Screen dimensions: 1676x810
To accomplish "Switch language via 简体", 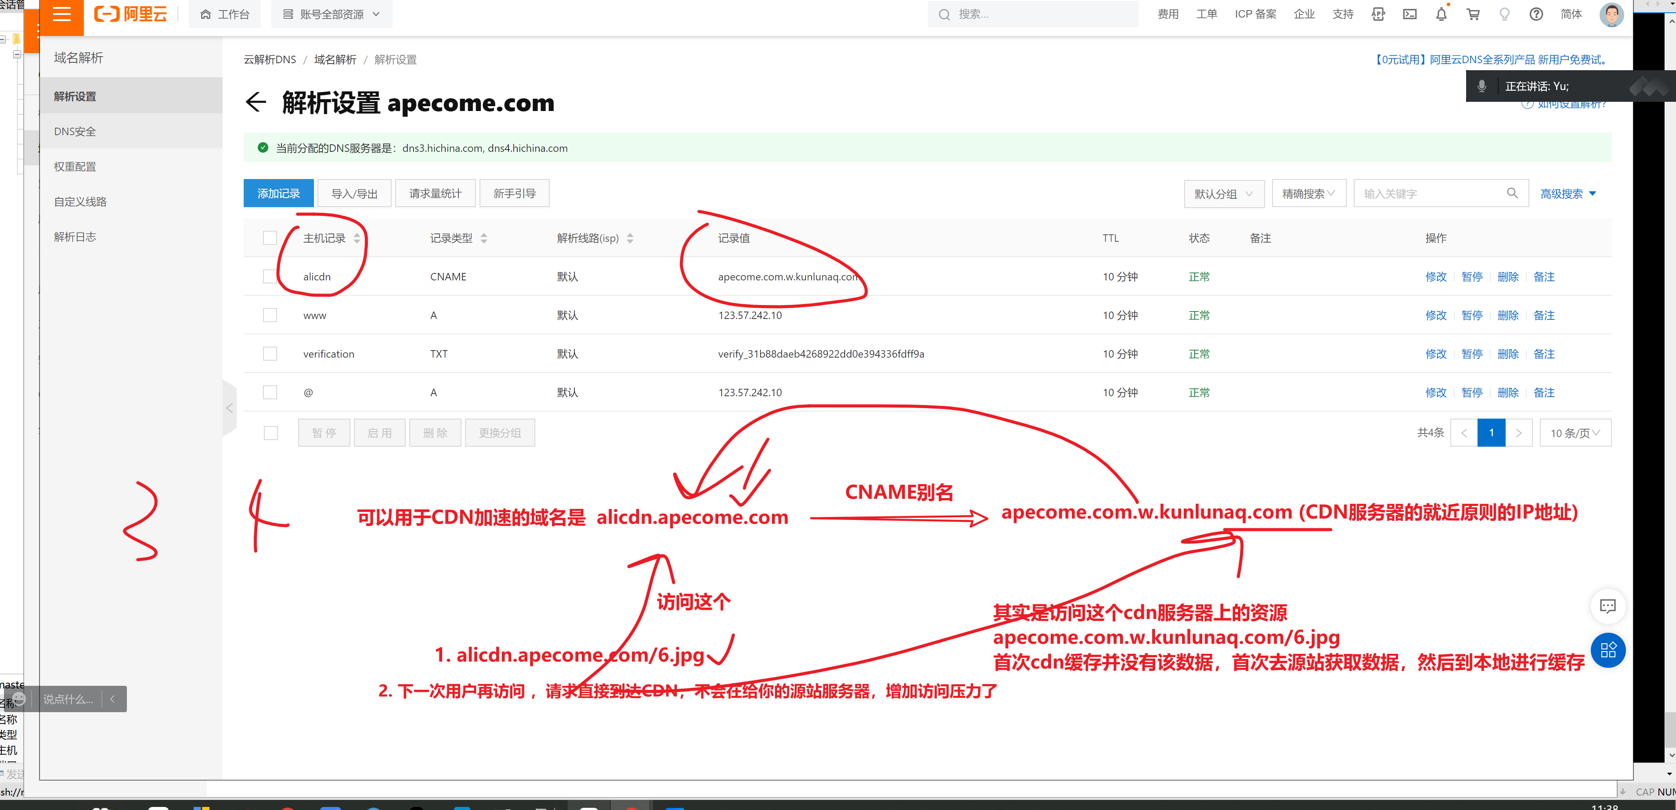I will 1571,14.
